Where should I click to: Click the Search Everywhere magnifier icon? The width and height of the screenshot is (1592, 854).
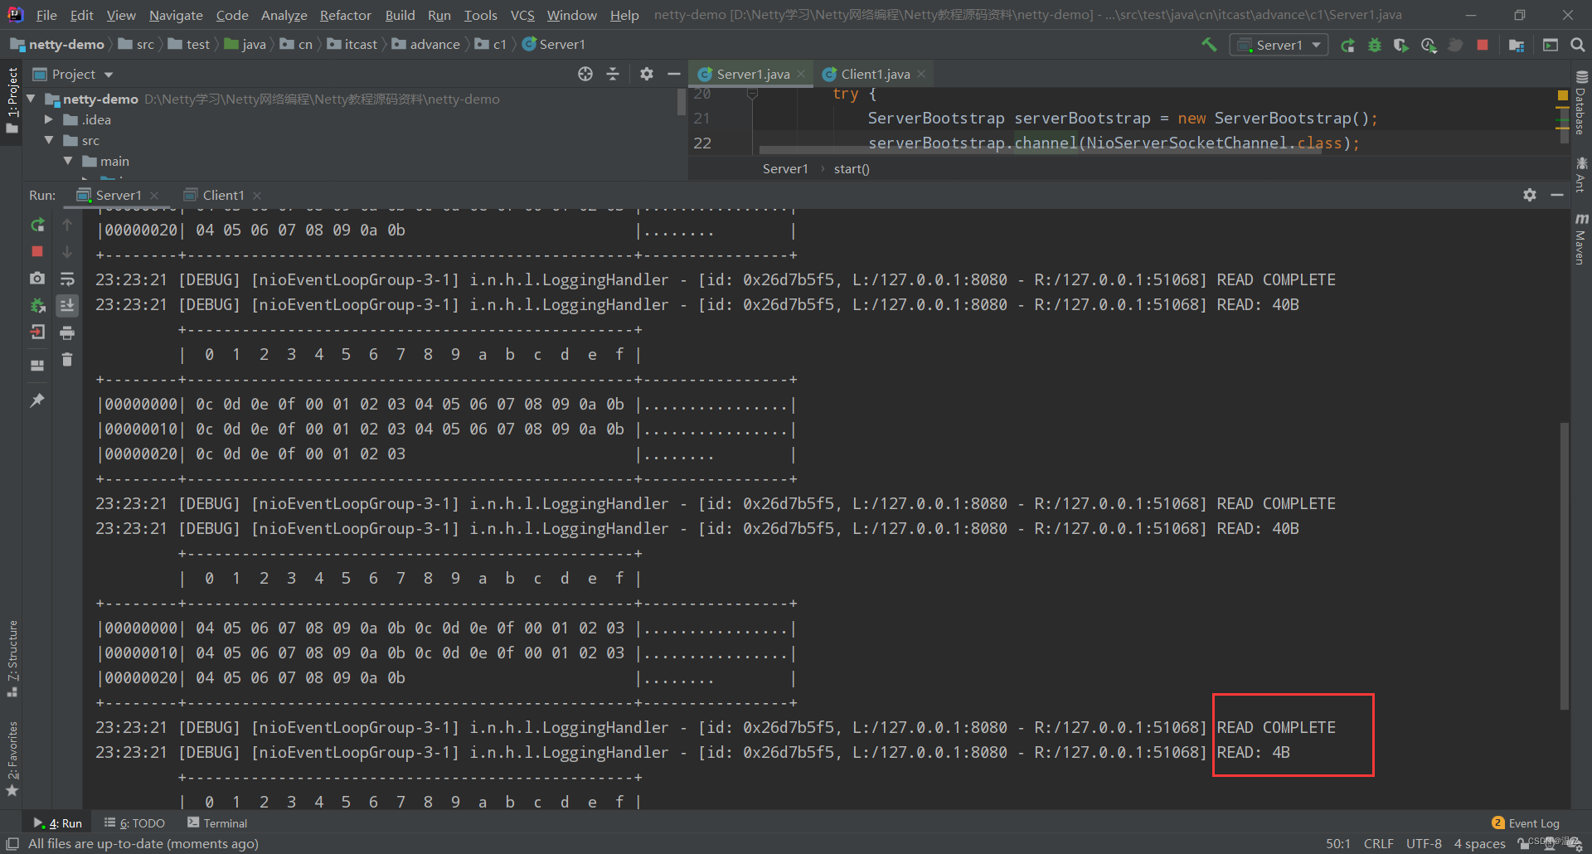(x=1578, y=45)
